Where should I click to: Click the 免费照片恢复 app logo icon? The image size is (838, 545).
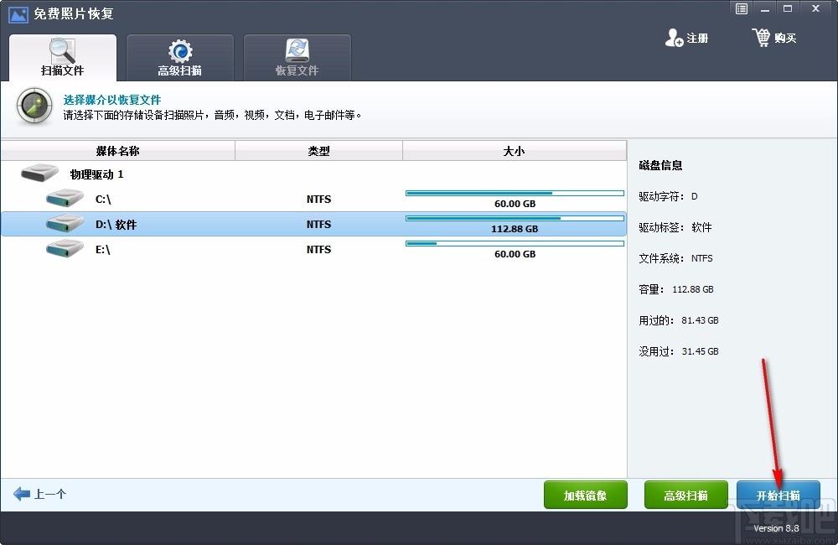[x=18, y=14]
